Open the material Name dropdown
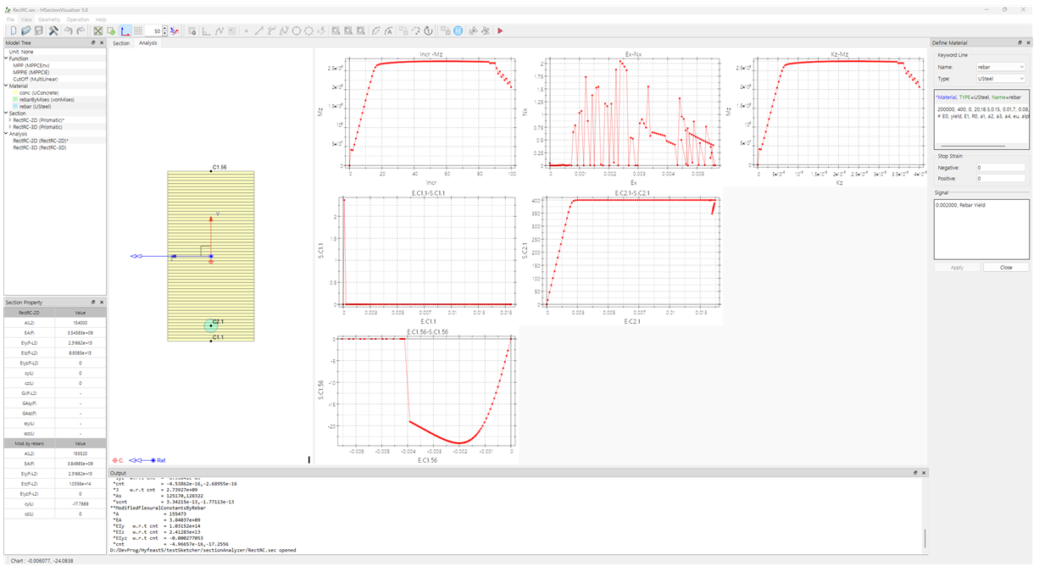The image size is (1039, 572). [1001, 67]
